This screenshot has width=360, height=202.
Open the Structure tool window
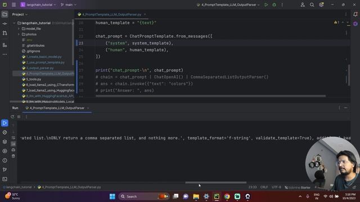pos(4,45)
